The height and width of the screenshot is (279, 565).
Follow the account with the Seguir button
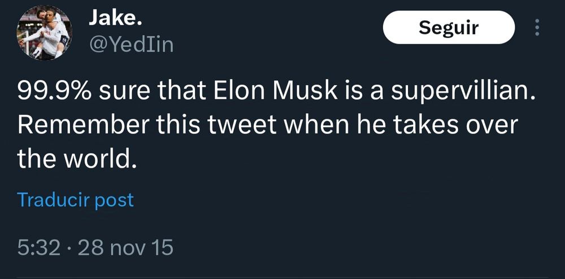(x=449, y=27)
